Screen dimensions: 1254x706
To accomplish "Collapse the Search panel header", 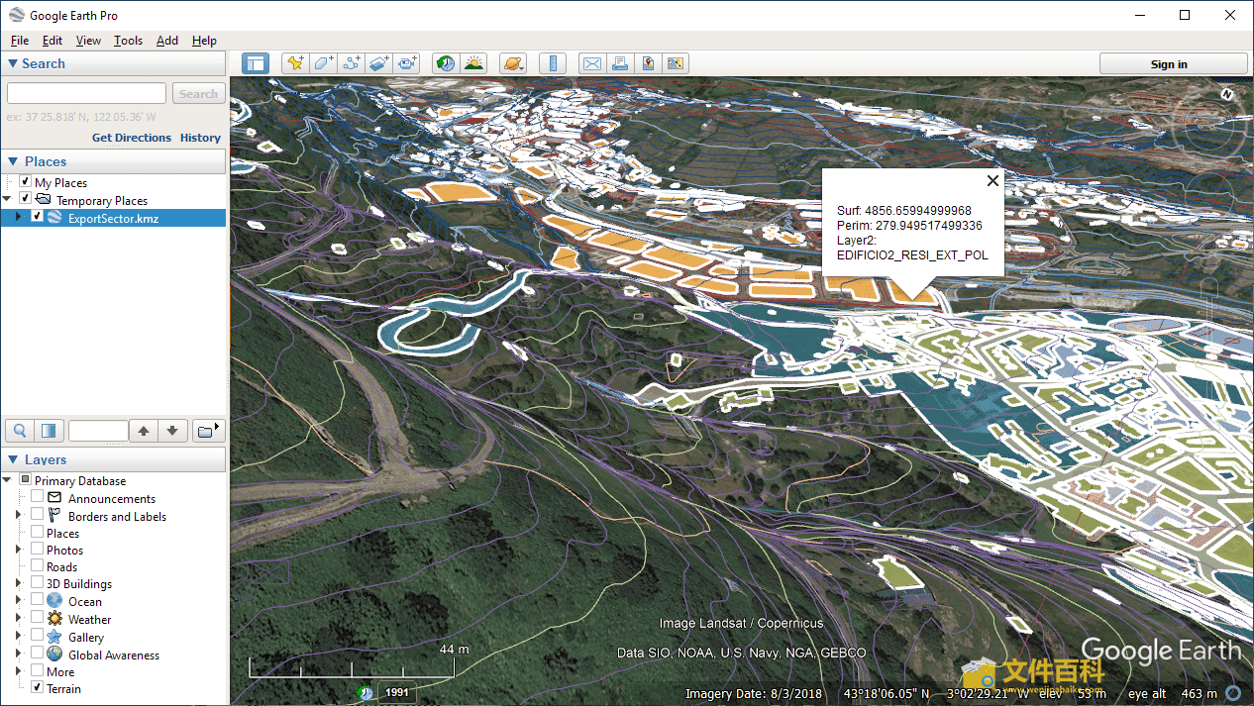I will (x=113, y=63).
